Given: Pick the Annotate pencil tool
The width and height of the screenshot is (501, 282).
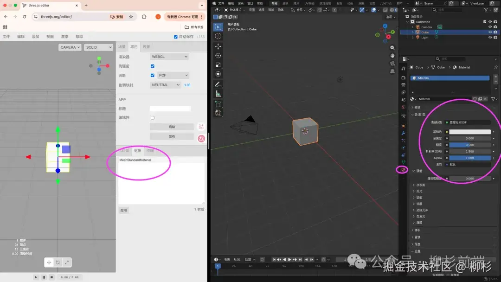Looking at the screenshot, I should pyautogui.click(x=218, y=84).
